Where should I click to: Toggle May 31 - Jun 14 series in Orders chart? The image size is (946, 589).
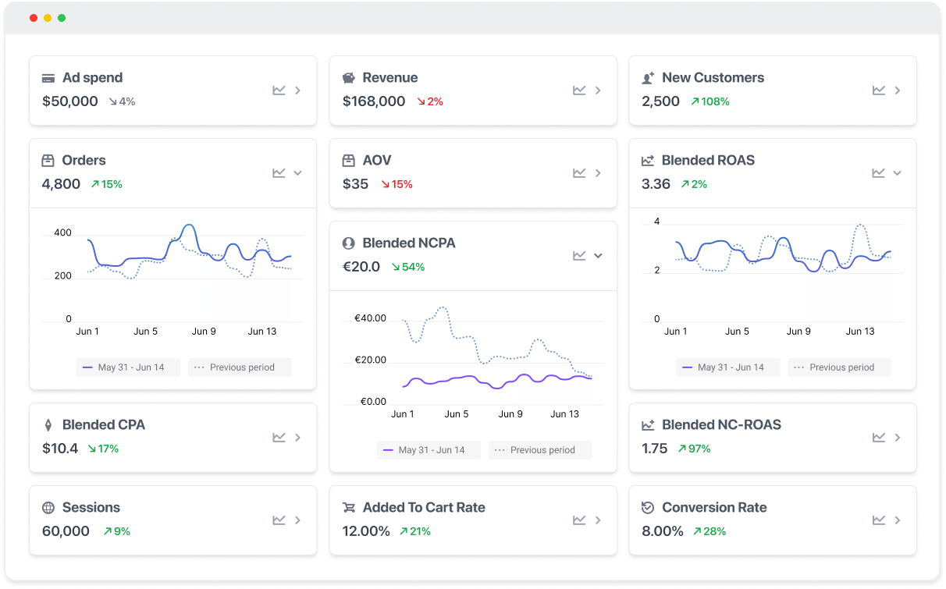pyautogui.click(x=128, y=367)
